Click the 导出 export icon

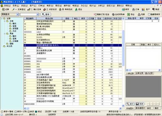tap(131, 14)
